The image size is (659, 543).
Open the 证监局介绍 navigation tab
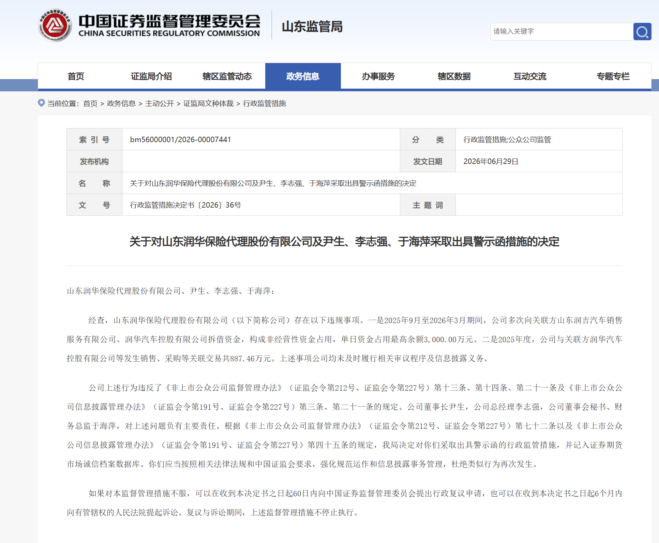point(151,76)
